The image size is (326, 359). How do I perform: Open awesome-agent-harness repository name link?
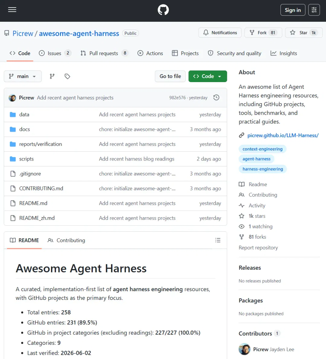[x=79, y=33]
